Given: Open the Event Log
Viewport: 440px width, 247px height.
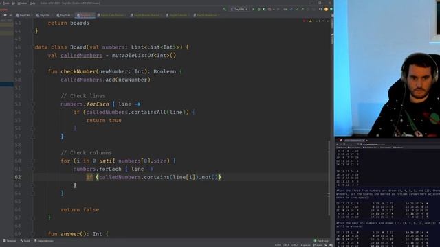Looking at the screenshot, I should click(321, 241).
